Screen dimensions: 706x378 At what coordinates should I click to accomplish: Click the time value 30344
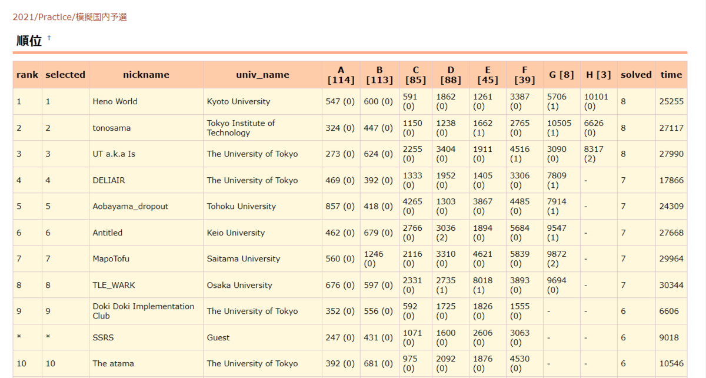(x=671, y=285)
